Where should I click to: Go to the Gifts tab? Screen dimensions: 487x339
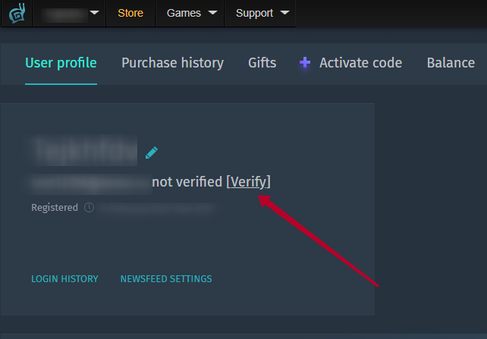[262, 63]
